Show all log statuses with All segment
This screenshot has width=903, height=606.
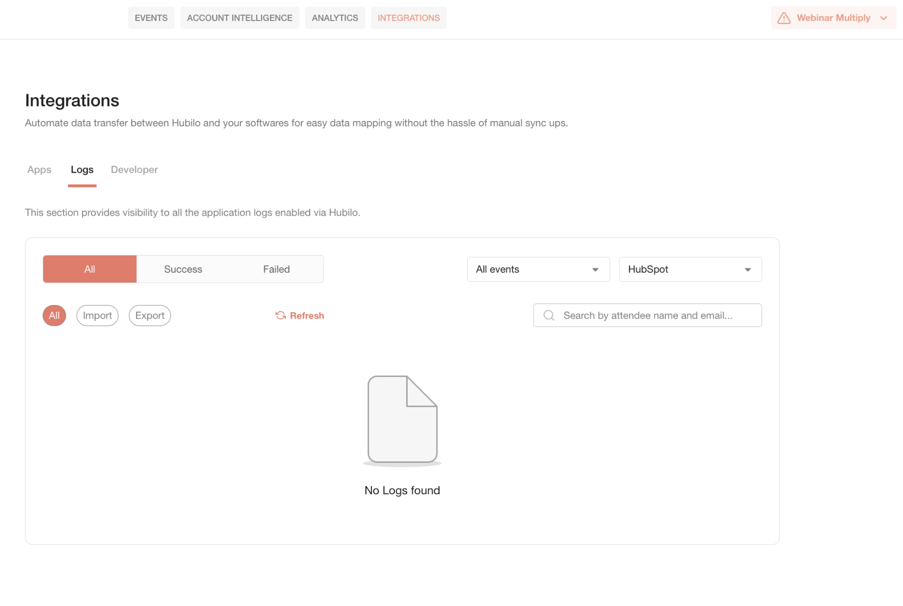click(90, 269)
